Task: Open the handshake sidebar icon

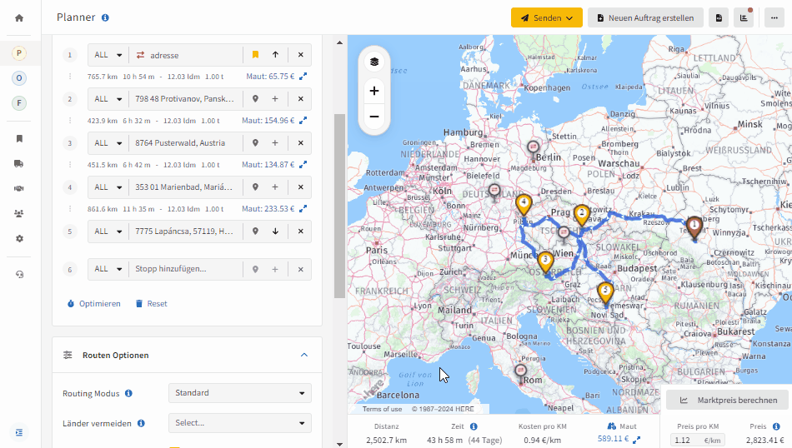Action: click(x=19, y=188)
